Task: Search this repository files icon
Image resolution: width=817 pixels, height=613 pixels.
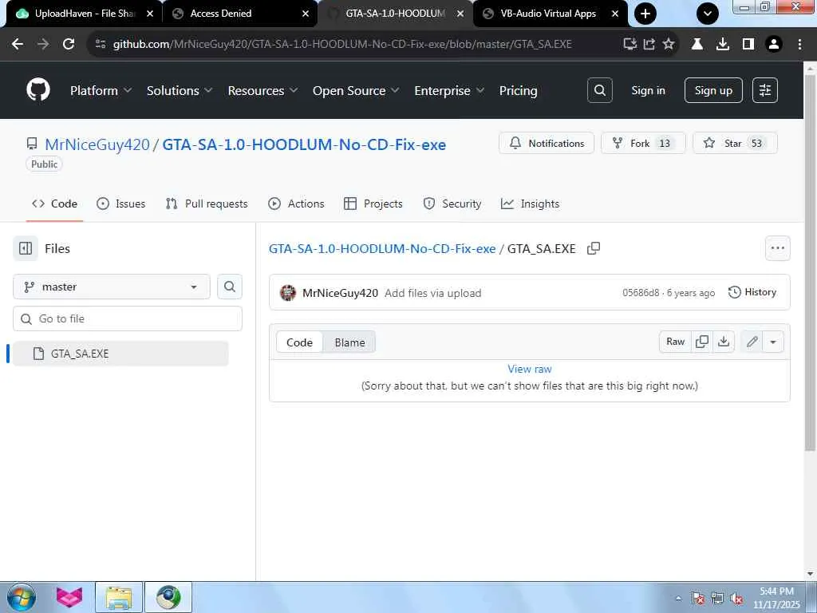Action: click(x=230, y=287)
